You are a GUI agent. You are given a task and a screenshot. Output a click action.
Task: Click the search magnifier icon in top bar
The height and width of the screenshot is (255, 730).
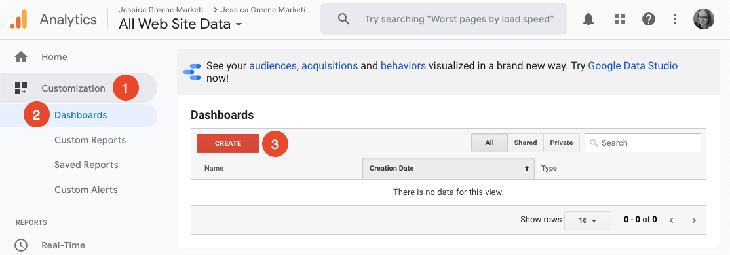click(x=343, y=19)
